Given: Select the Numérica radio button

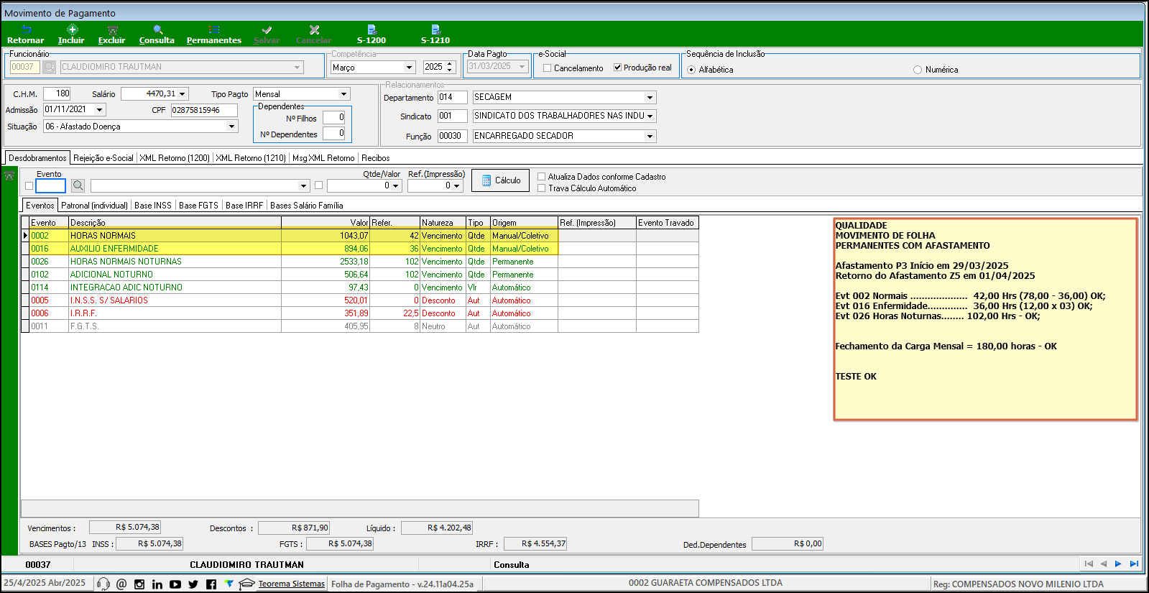Looking at the screenshot, I should click(918, 70).
